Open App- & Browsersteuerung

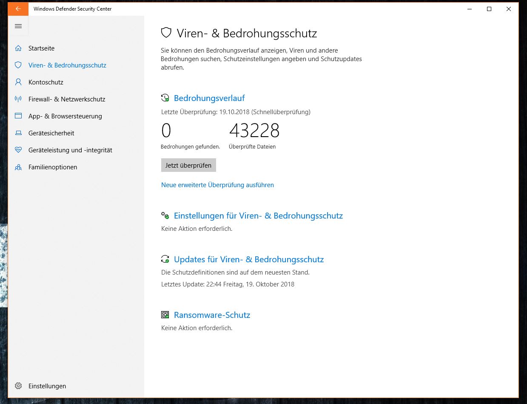[x=65, y=116]
